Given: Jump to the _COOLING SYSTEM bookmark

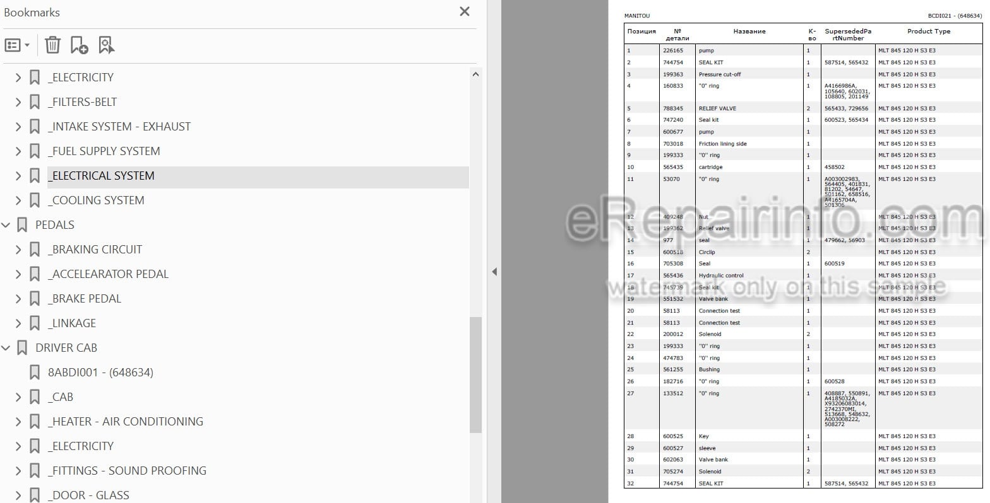Looking at the screenshot, I should [x=96, y=200].
